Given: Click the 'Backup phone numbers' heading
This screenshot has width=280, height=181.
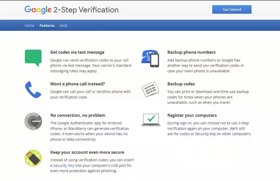Looking at the screenshot, I should [x=191, y=52].
